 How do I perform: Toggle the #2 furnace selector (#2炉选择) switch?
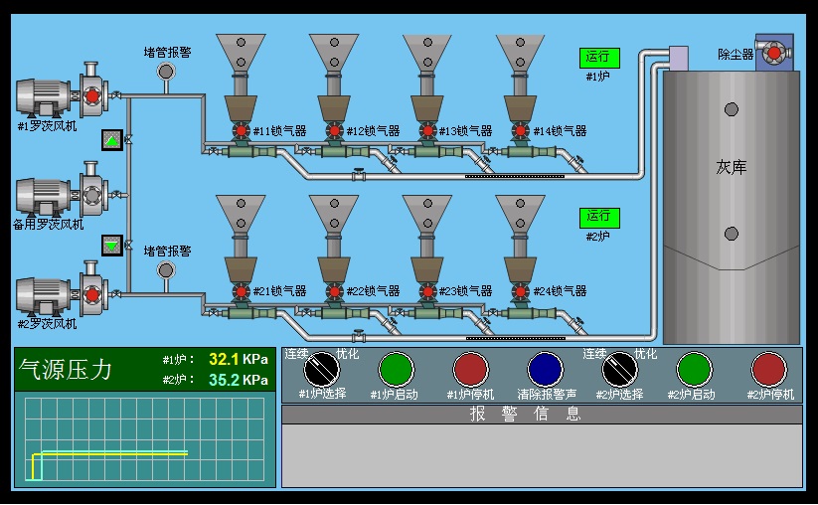click(620, 369)
